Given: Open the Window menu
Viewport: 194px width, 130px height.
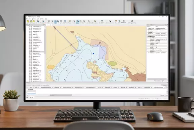Looking at the screenshot, I should click(42, 19).
